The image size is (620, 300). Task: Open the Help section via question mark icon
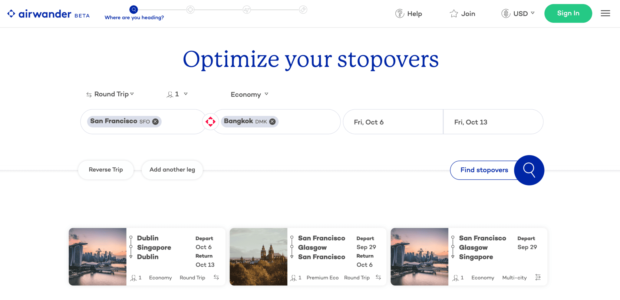[x=399, y=14]
